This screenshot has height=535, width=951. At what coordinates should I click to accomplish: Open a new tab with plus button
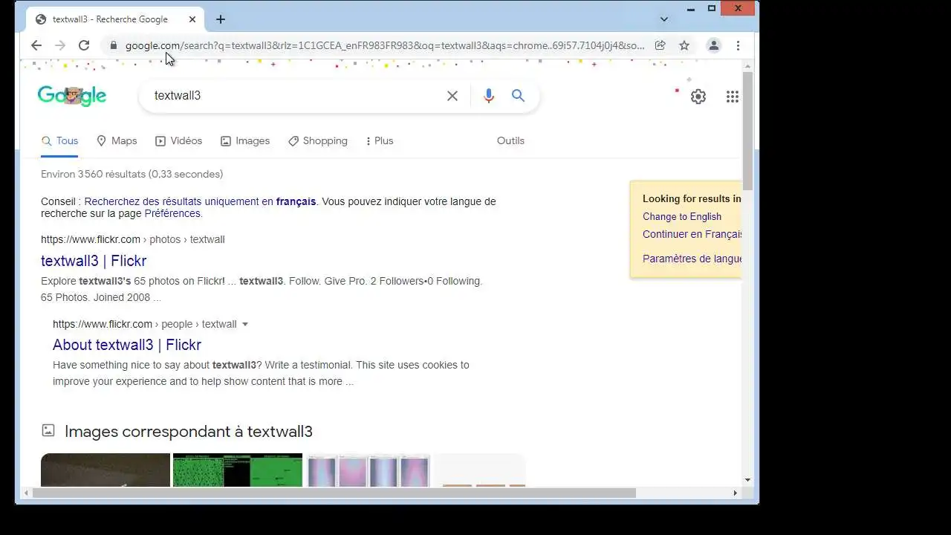tap(221, 19)
